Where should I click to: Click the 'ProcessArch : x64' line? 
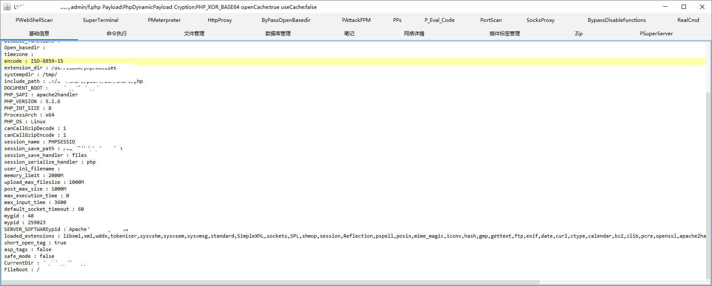(x=29, y=115)
